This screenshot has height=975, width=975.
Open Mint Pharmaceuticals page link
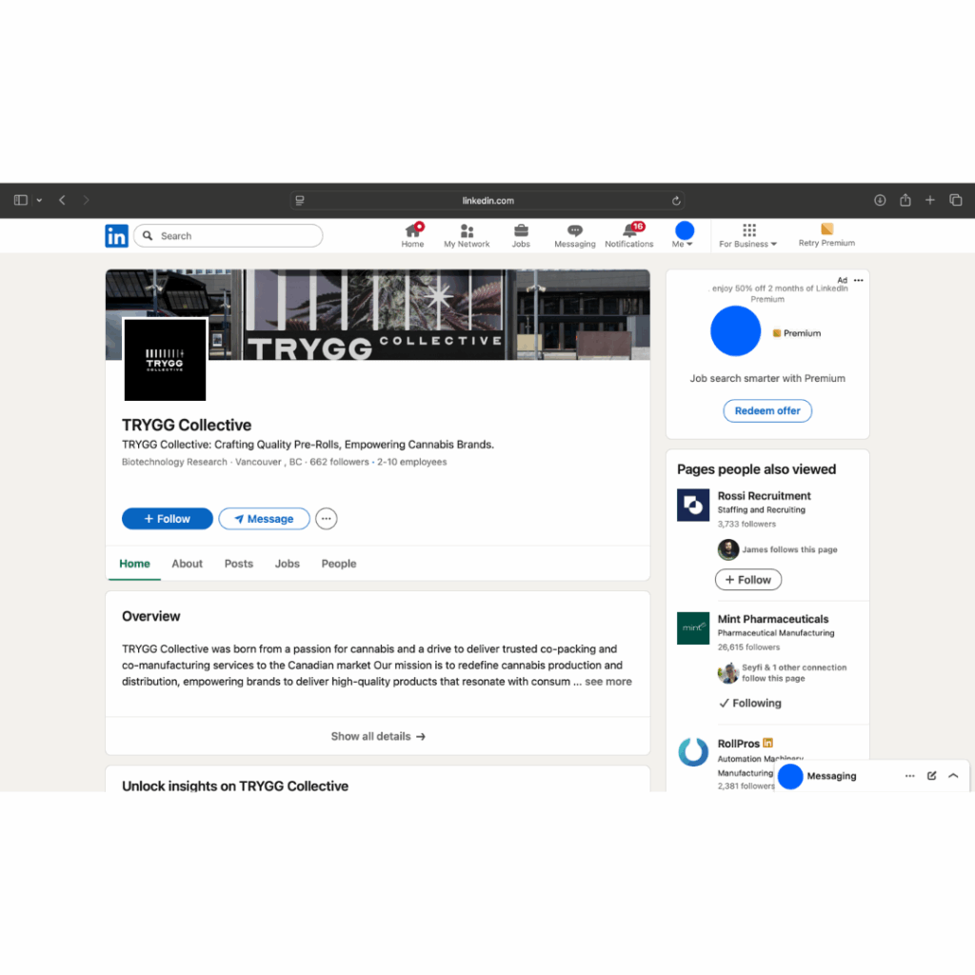773,619
